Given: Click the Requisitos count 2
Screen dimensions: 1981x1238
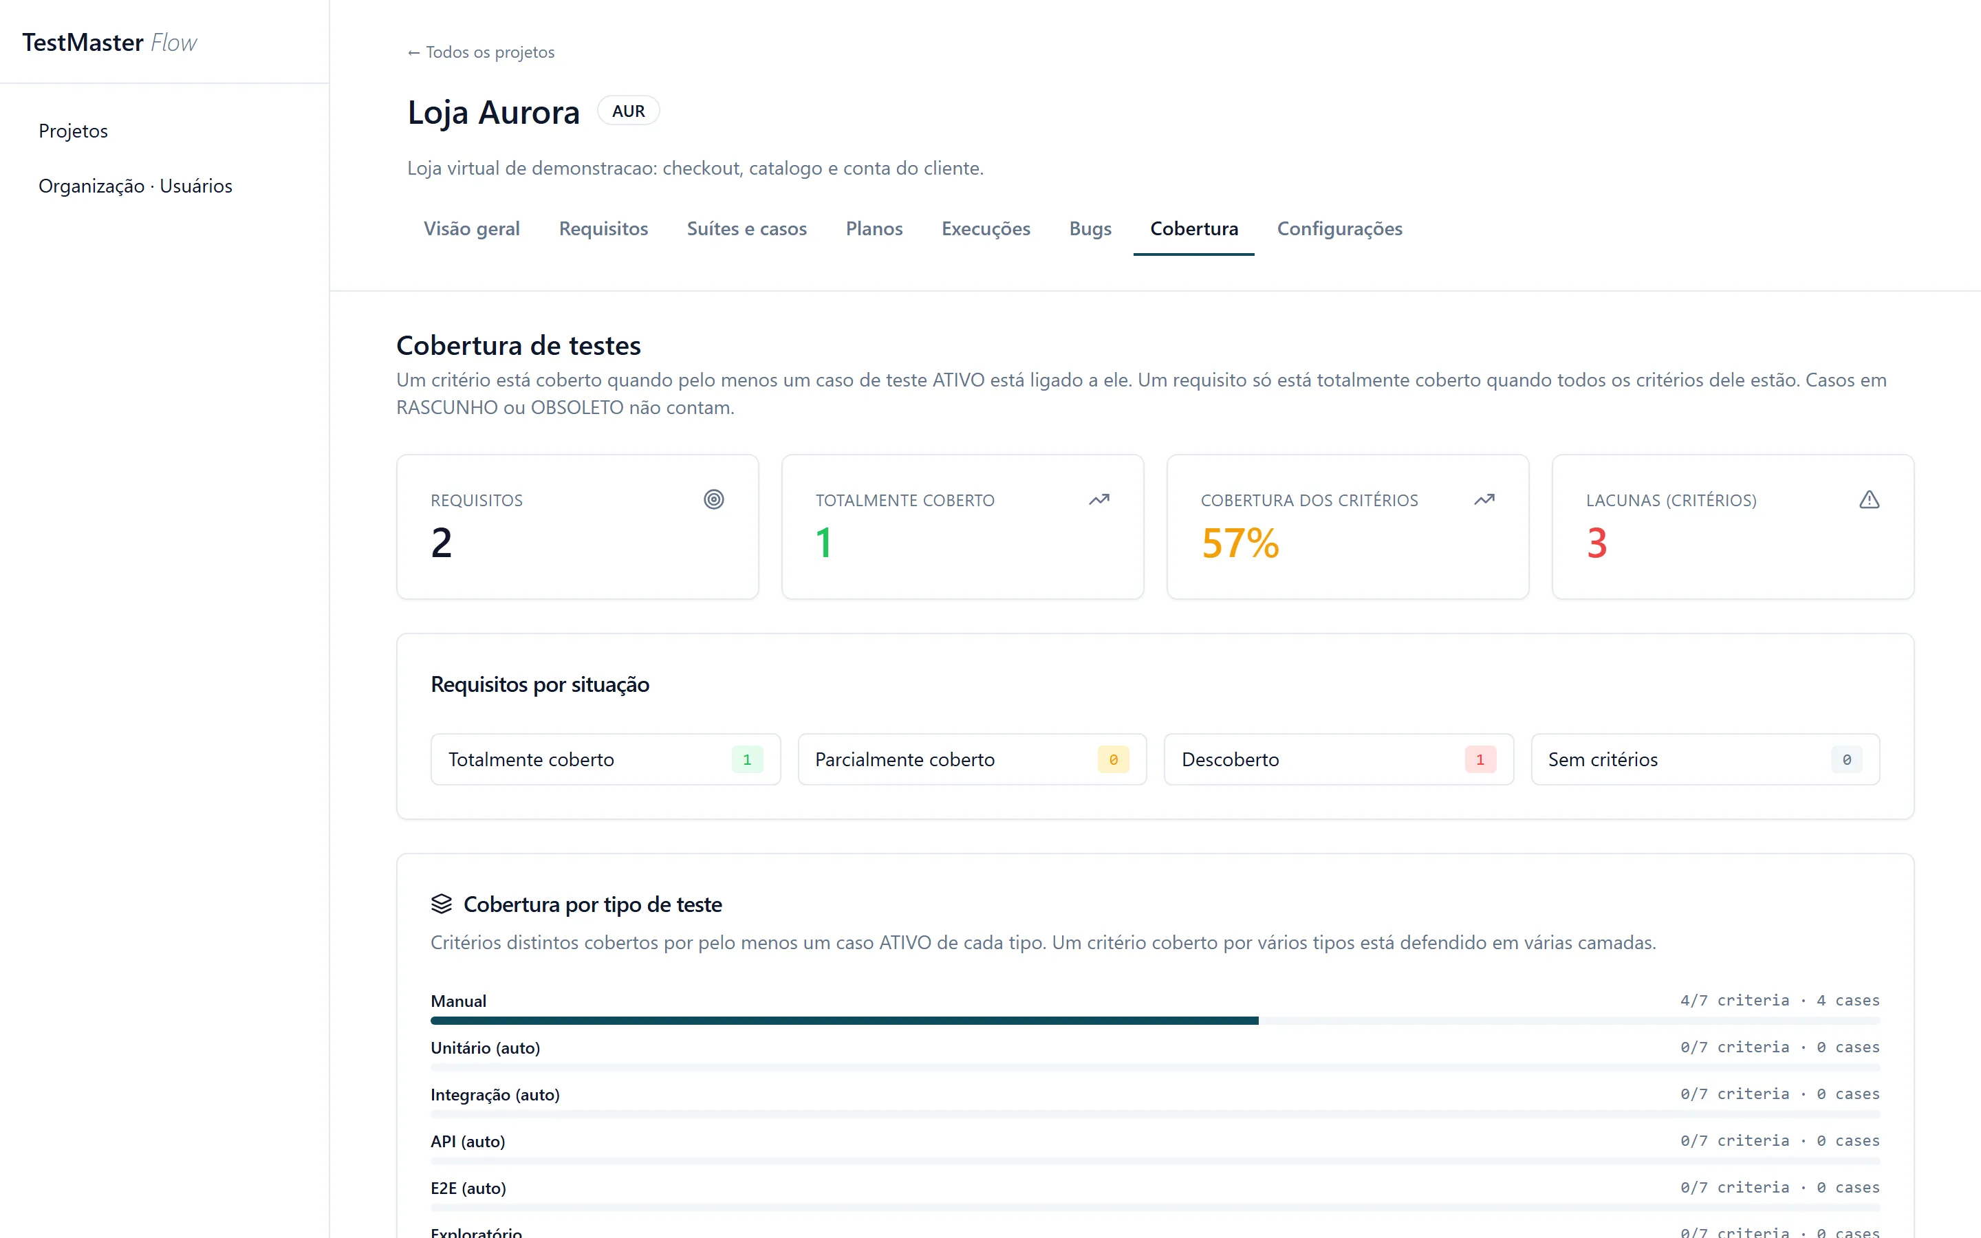Looking at the screenshot, I should tap(441, 543).
